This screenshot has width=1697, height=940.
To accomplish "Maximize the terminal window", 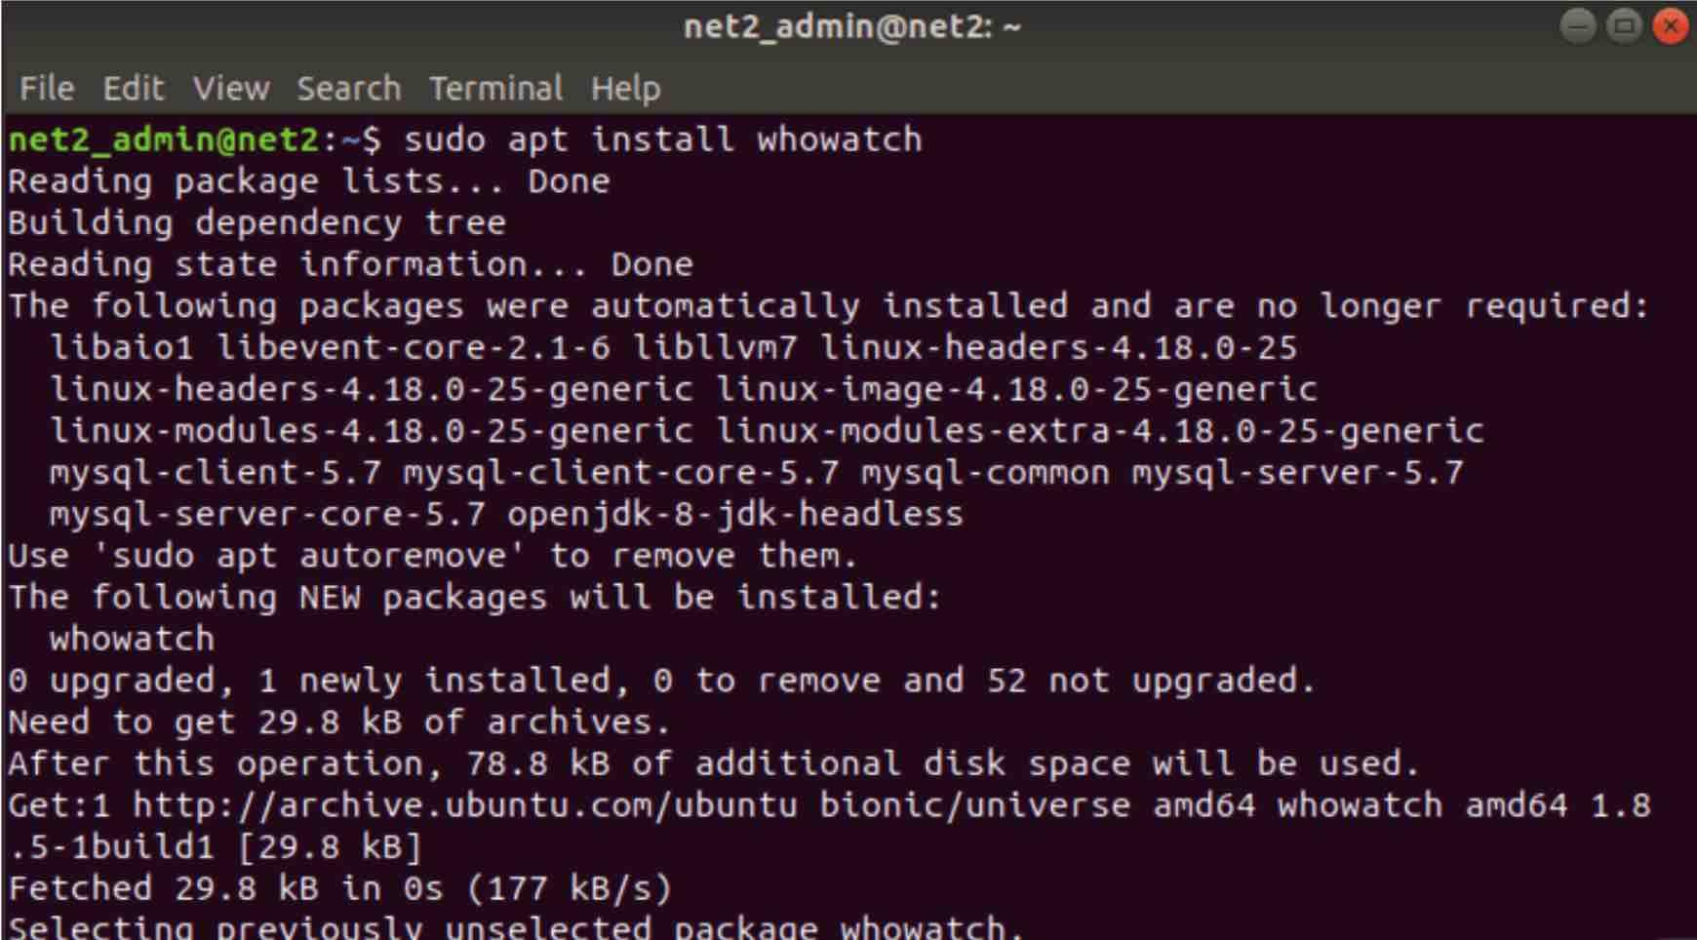I will 1624,26.
